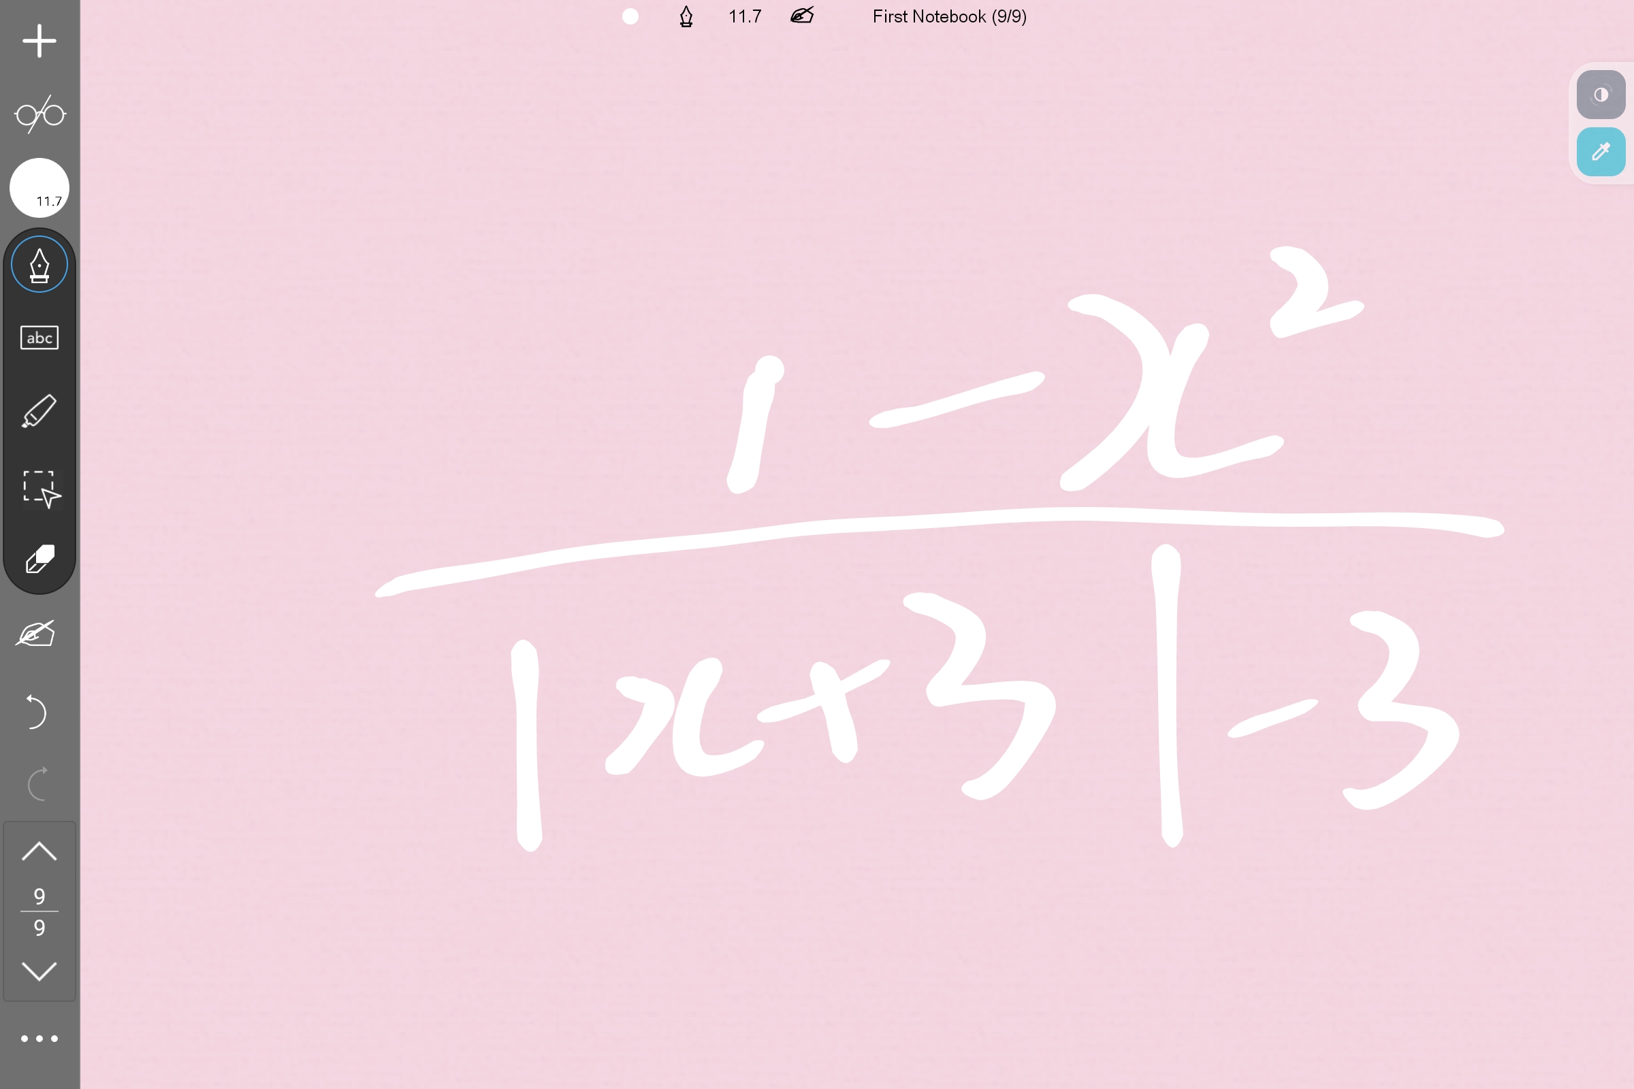Select the fountain pen tool
The width and height of the screenshot is (1634, 1089).
coord(39,265)
